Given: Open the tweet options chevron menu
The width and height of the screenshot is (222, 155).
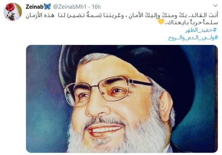Looking at the screenshot, I should [x=215, y=6].
